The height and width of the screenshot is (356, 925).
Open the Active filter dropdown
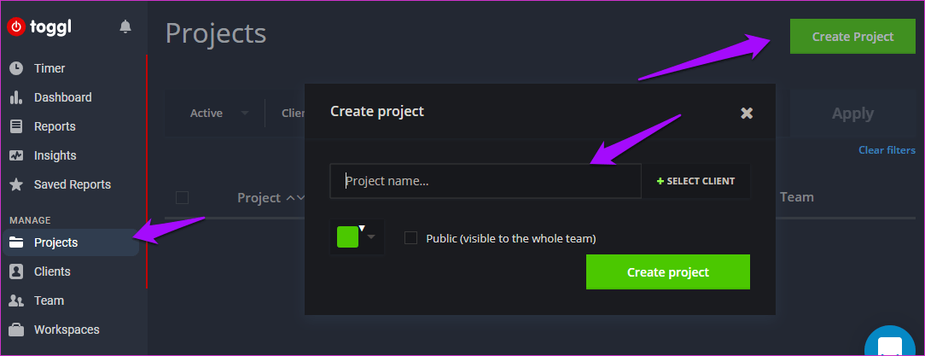tap(218, 114)
